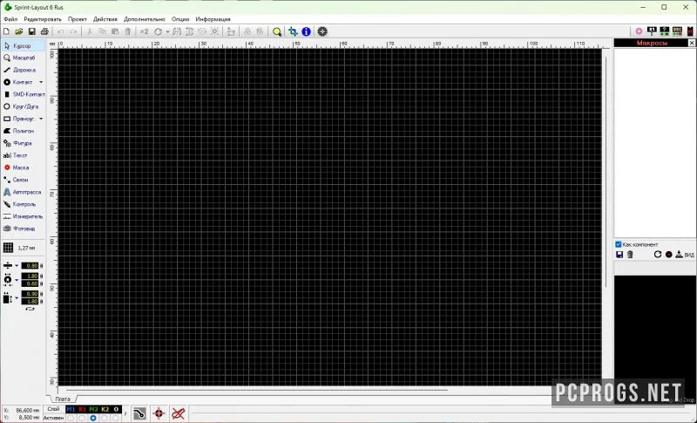The image size is (697, 423).
Task: Open the Файл menu
Action: [x=10, y=19]
